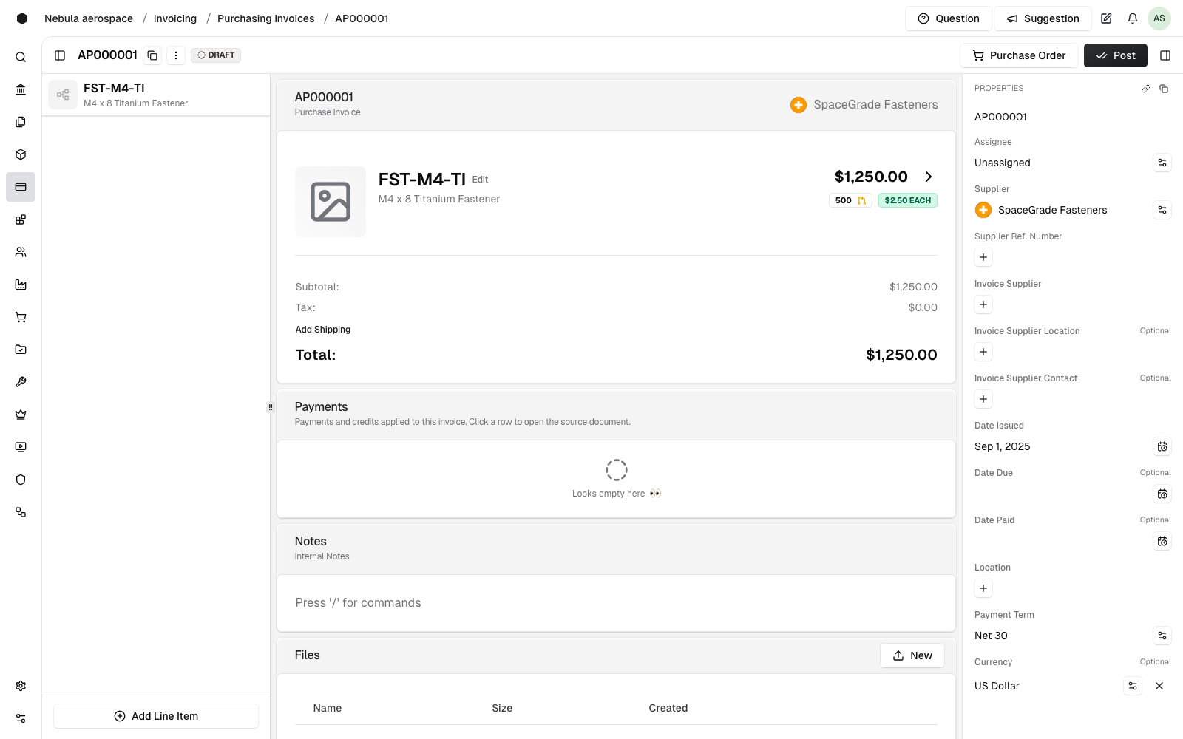Copy link icon in Properties header
This screenshot has height=739, width=1183.
(x=1146, y=89)
